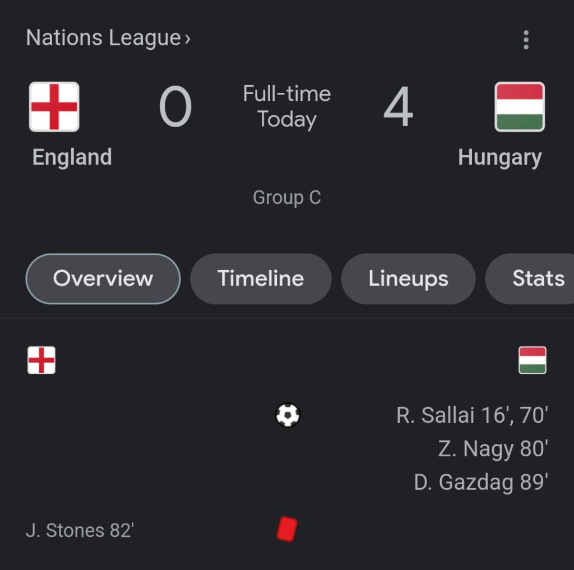Click the red card icon
Screen dimensions: 574x570
(x=287, y=529)
